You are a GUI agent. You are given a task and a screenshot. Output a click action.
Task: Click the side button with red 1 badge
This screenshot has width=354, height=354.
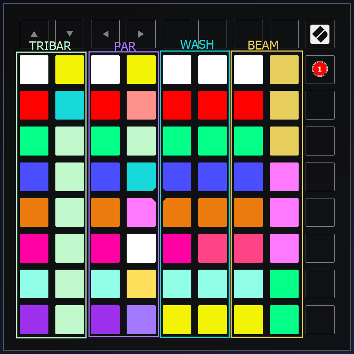point(320,70)
